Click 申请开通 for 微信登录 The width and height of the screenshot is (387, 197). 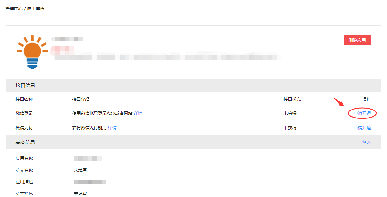pos(362,113)
